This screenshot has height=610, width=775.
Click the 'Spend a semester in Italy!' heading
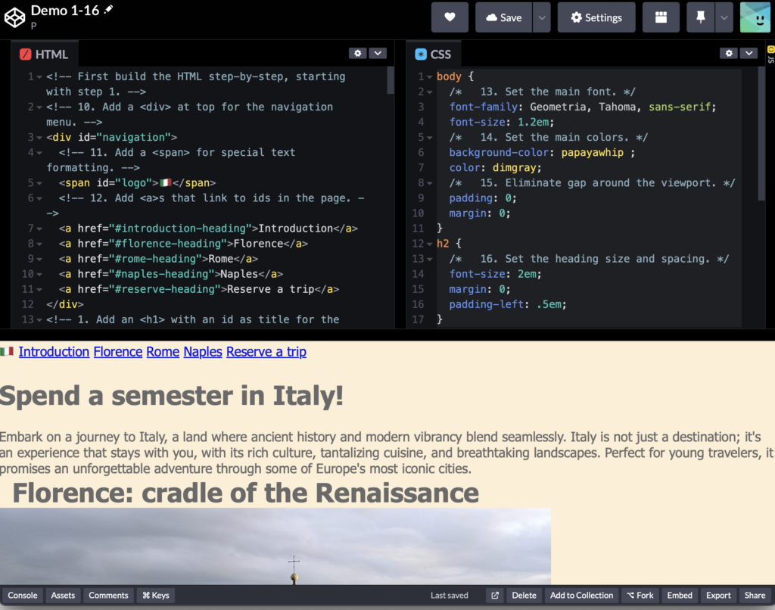pyautogui.click(x=172, y=396)
